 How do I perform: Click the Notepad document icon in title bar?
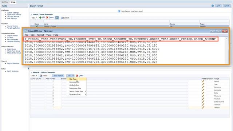pyautogui.click(x=25, y=31)
